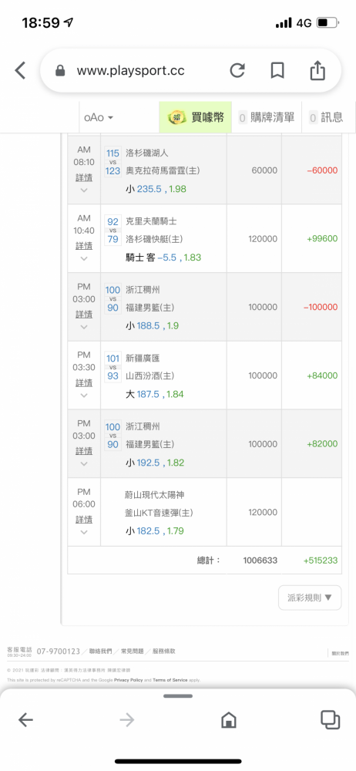Open the 購牌清單 tab

(267, 117)
